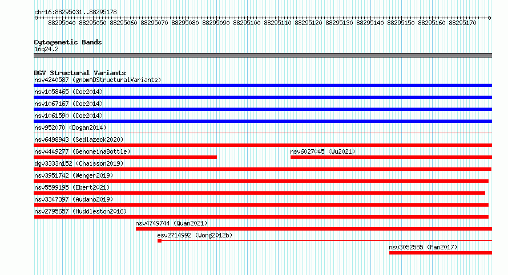
Task: Open the nsv1058465 (Coe2014) variant label
Action: [68, 92]
